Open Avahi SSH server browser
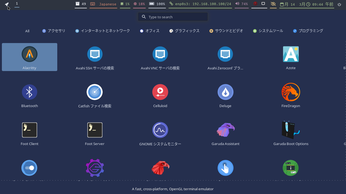346x194 pixels. 95,57
